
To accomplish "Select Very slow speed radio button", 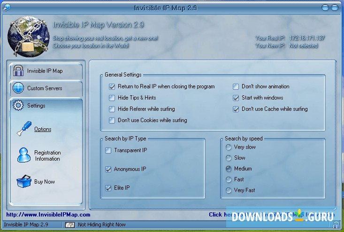I will [x=229, y=147].
